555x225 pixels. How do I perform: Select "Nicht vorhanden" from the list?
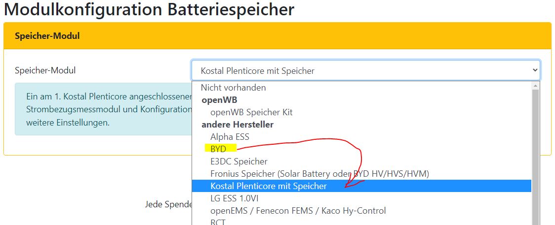[x=233, y=88]
